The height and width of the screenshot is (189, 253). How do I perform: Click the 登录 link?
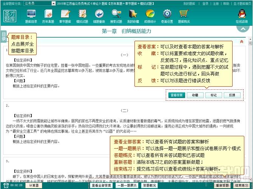pyautogui.click(x=205, y=3)
